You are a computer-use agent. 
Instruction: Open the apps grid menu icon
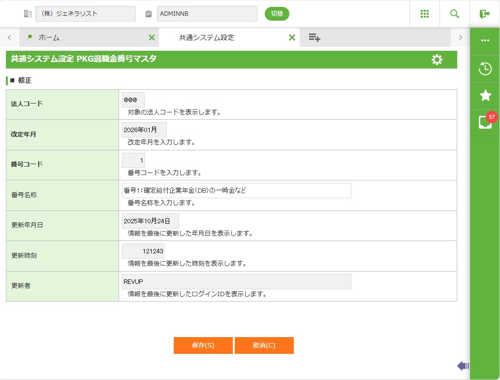tap(425, 14)
